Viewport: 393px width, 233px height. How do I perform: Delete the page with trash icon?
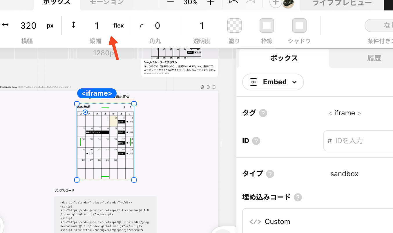202,87
